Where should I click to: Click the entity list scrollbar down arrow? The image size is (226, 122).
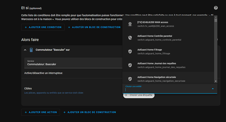tap(216, 81)
